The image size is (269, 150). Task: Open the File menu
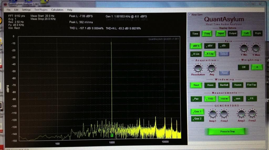[9, 10]
